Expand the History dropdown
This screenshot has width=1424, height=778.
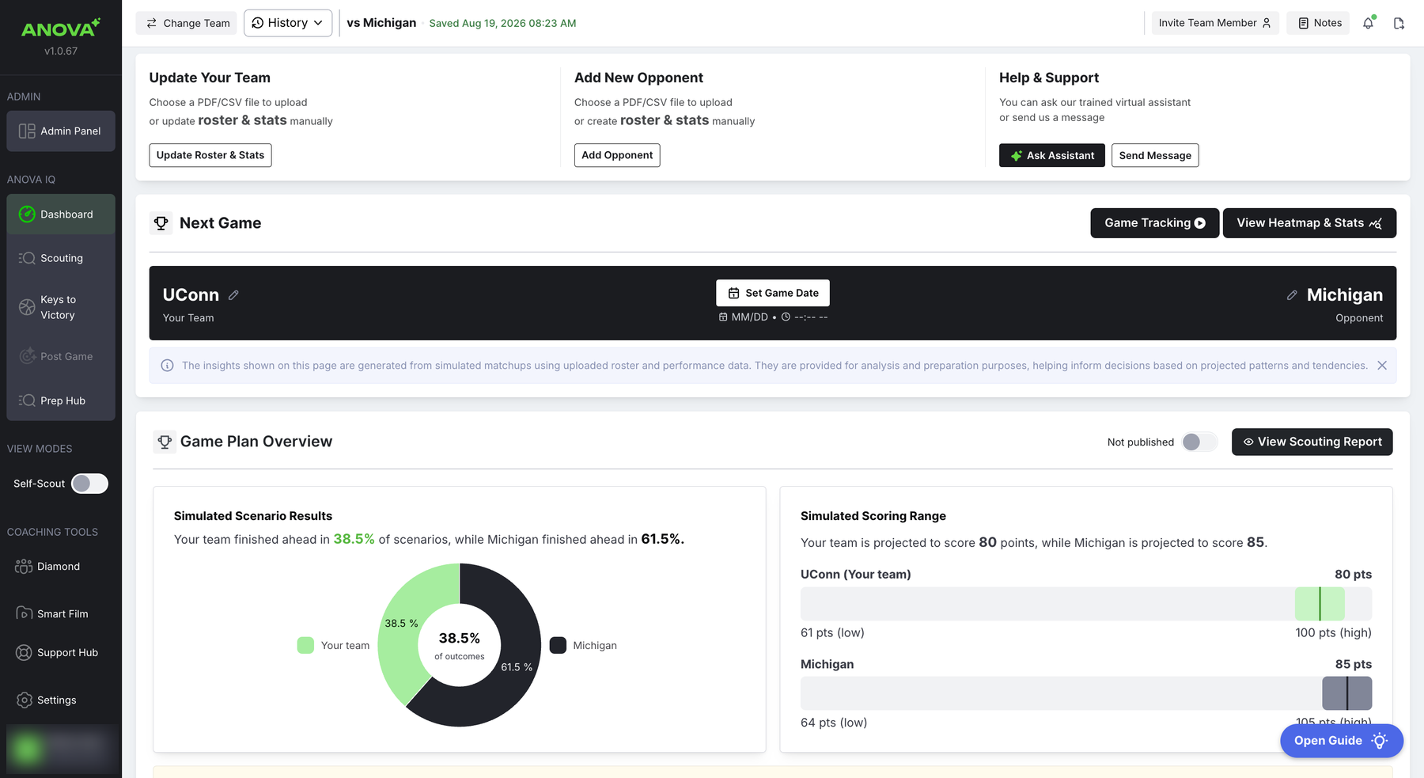pyautogui.click(x=288, y=23)
